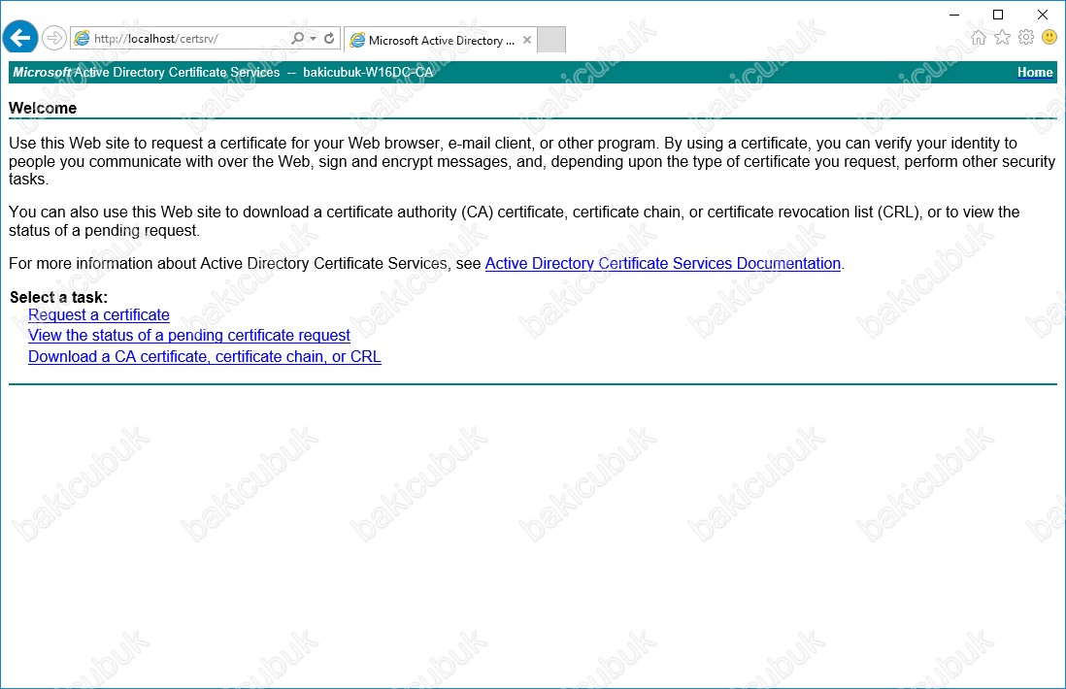This screenshot has height=689, width=1066.
Task: Open Active Directory Certificate Services Documentation link
Action: (x=663, y=264)
